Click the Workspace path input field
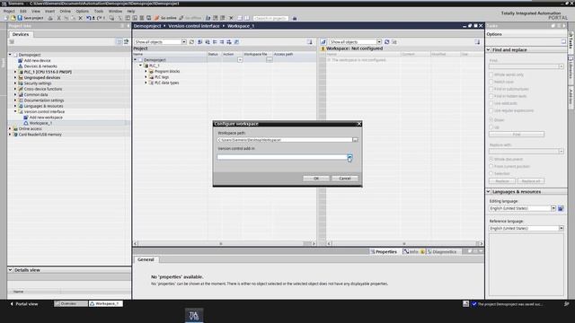 point(285,140)
